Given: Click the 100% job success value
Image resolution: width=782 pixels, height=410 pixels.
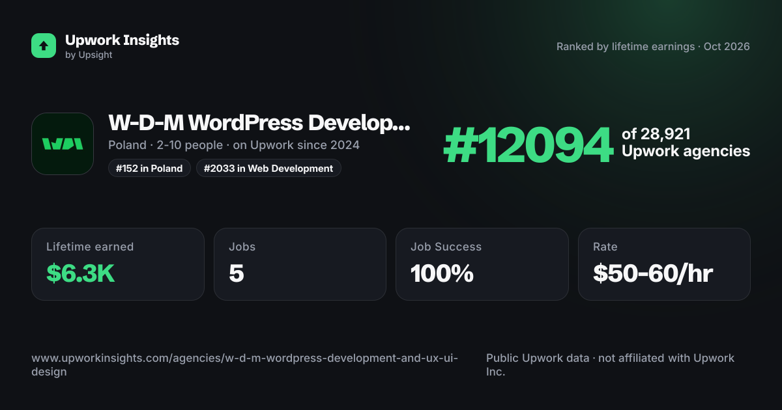Looking at the screenshot, I should coord(442,274).
